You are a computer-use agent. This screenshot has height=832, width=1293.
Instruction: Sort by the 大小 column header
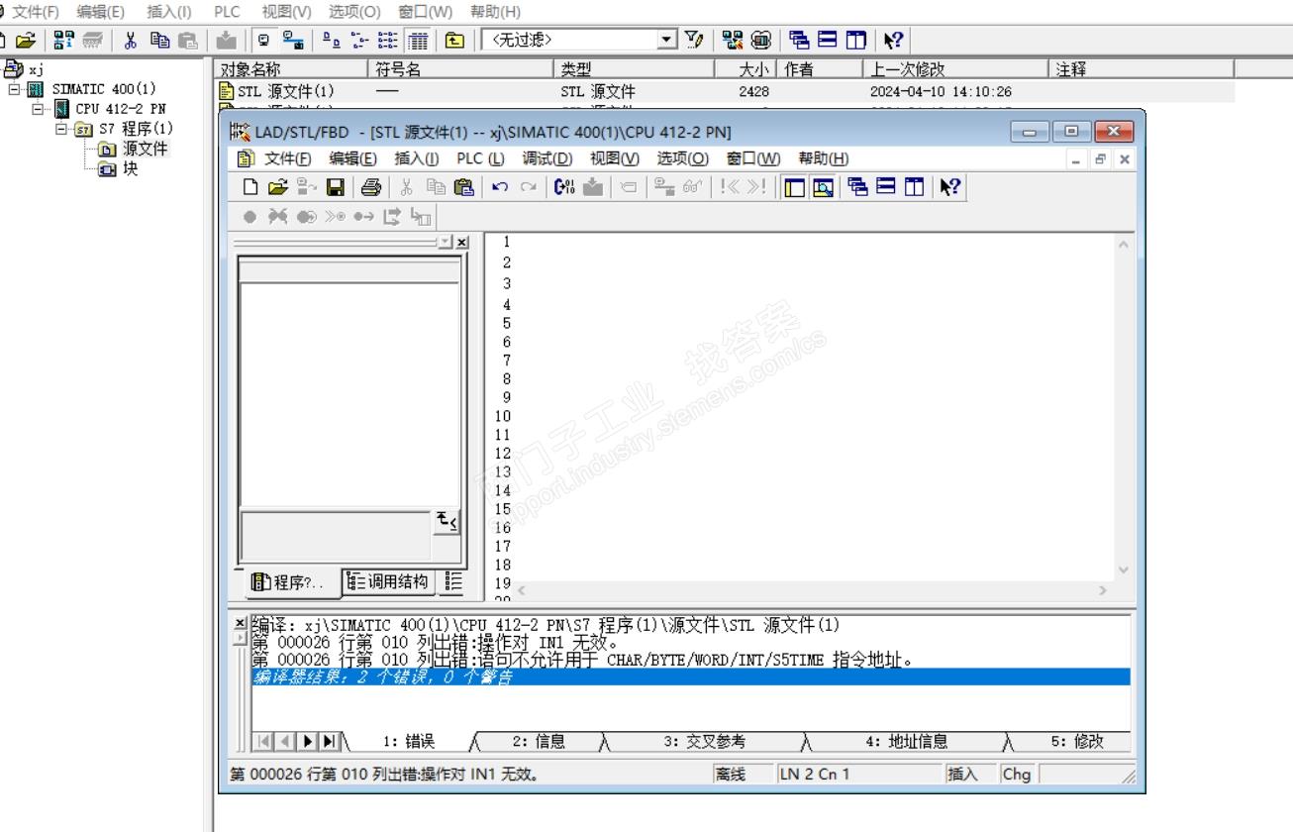[x=747, y=68]
